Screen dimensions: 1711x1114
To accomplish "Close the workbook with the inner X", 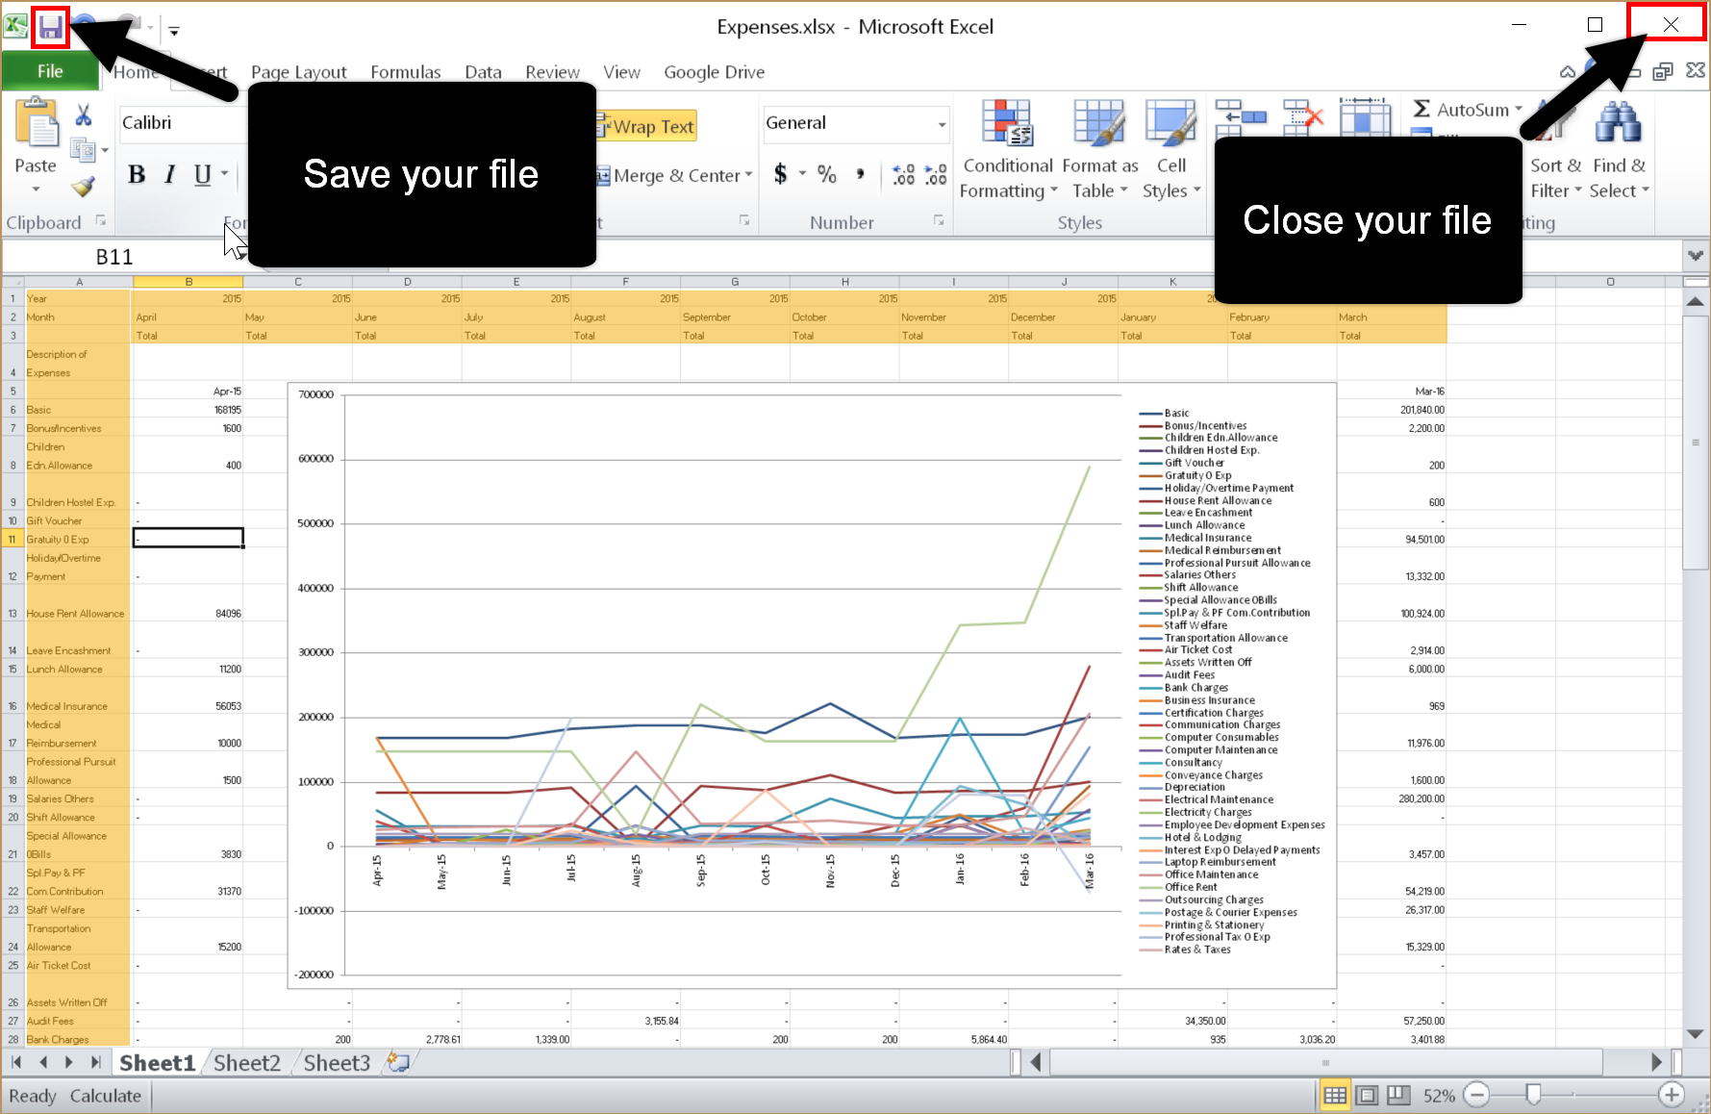I will click(1696, 71).
